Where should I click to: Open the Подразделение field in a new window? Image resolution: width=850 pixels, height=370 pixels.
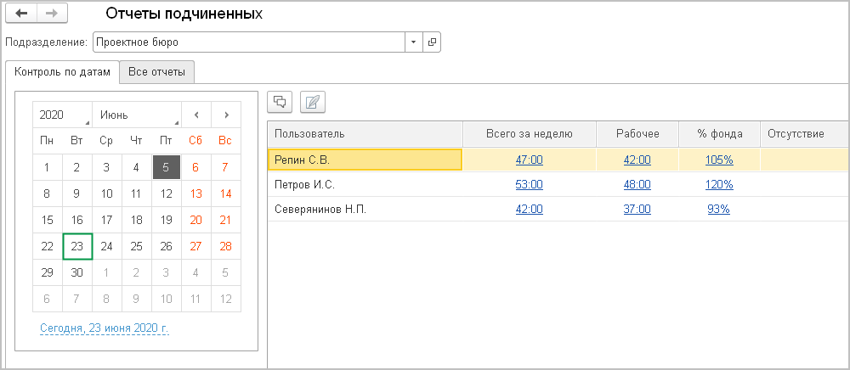coord(432,42)
